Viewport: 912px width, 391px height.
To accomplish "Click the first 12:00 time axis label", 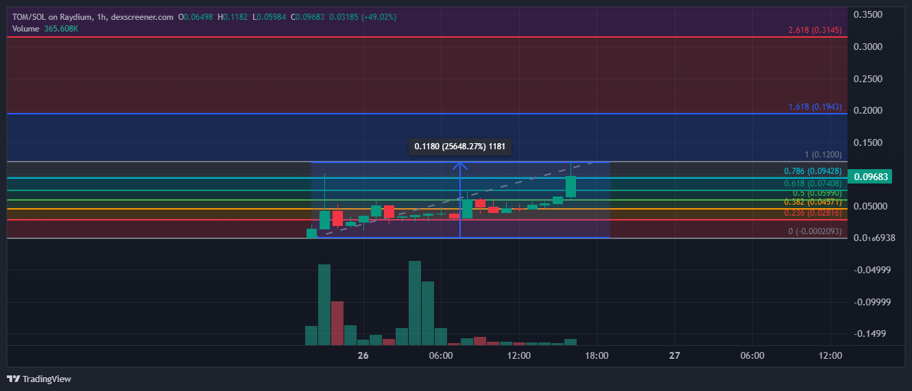I will point(518,355).
